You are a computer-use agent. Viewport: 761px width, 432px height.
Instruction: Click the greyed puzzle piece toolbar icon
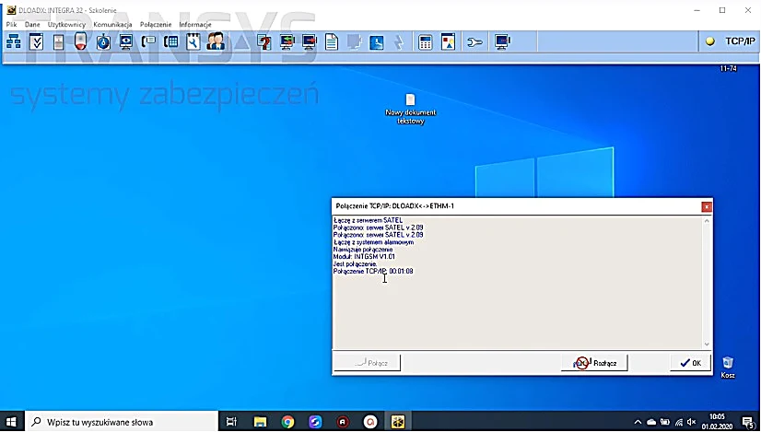pos(355,42)
